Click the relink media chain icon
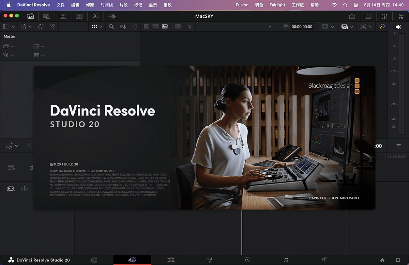The width and height of the screenshot is (409, 265). coord(52,26)
